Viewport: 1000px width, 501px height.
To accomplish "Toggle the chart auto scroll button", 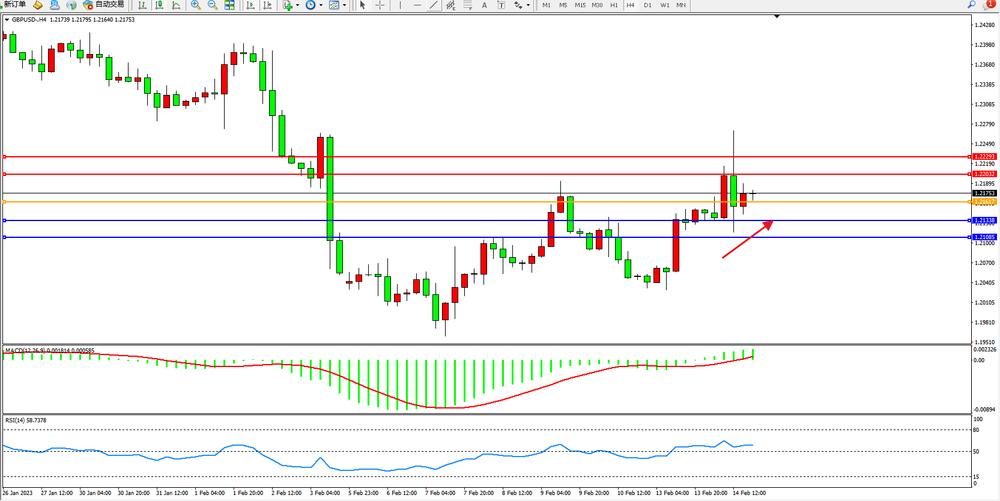I will pyautogui.click(x=250, y=5).
